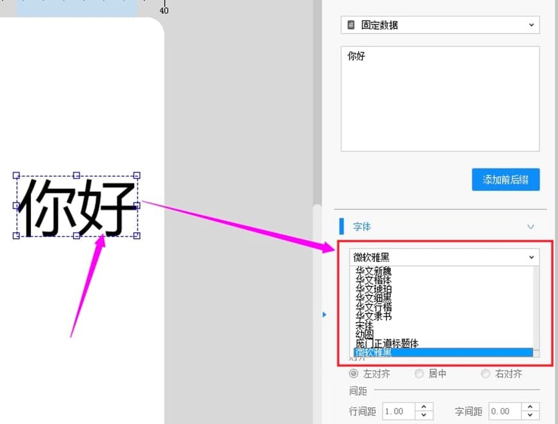Viewport: 558px width, 424px height.
Task: Click the blue 字体 section marker
Action: tap(343, 227)
